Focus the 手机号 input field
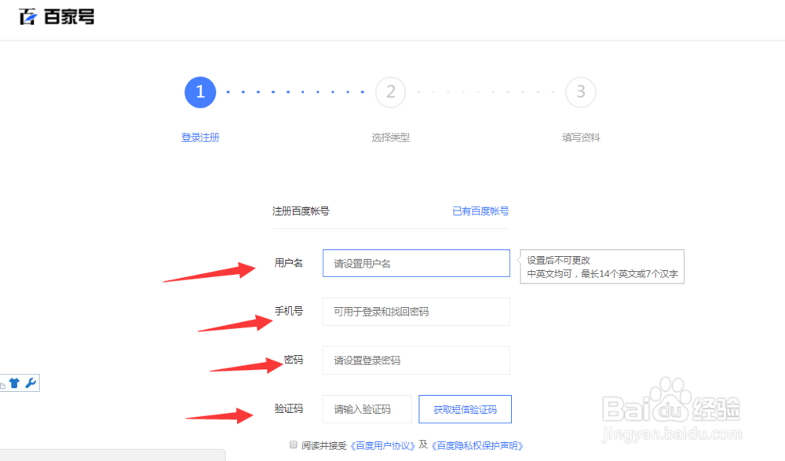This screenshot has height=461, width=785. 417,312
